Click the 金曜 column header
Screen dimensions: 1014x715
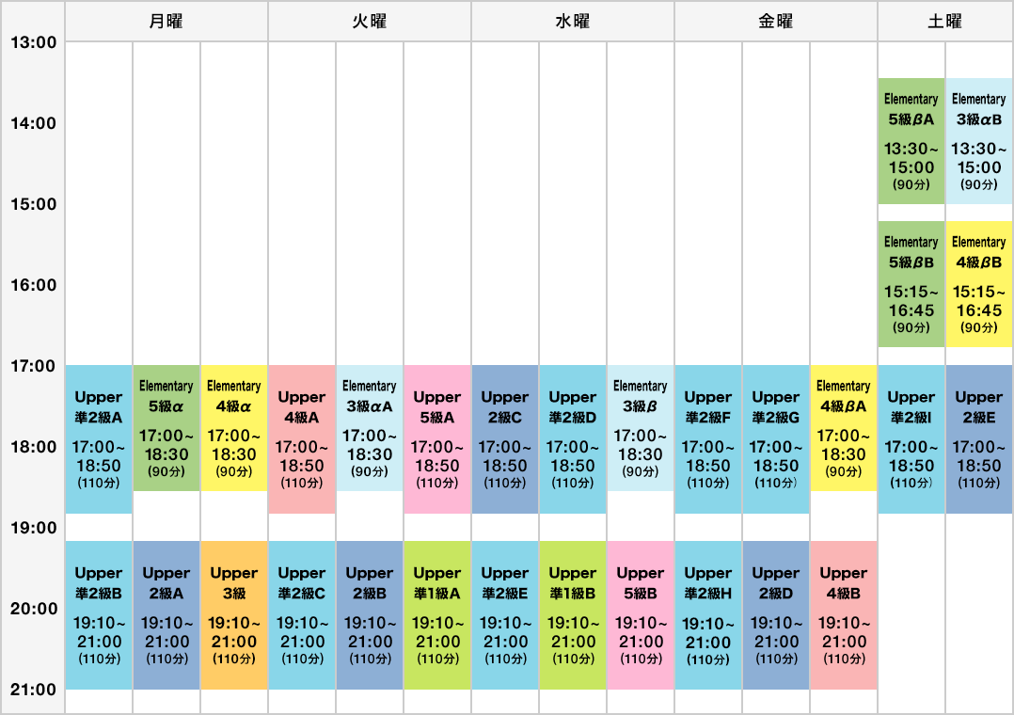coord(776,21)
